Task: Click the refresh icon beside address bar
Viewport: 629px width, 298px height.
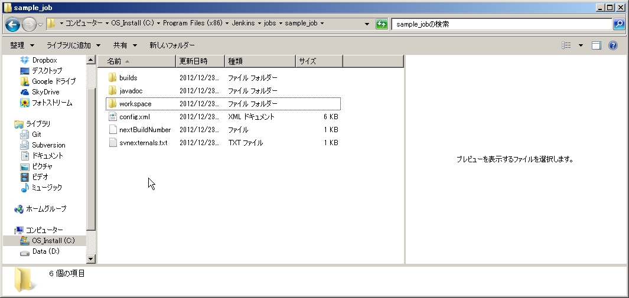Action: [x=382, y=24]
